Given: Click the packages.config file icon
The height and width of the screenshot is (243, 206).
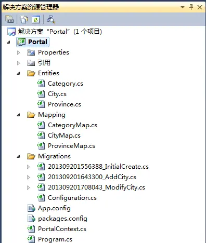Looking at the screenshot, I should coord(31,219).
